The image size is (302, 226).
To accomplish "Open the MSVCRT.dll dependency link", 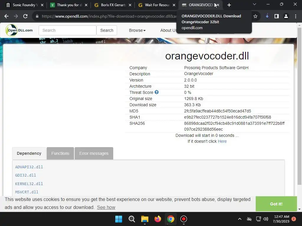I will point(27,192).
